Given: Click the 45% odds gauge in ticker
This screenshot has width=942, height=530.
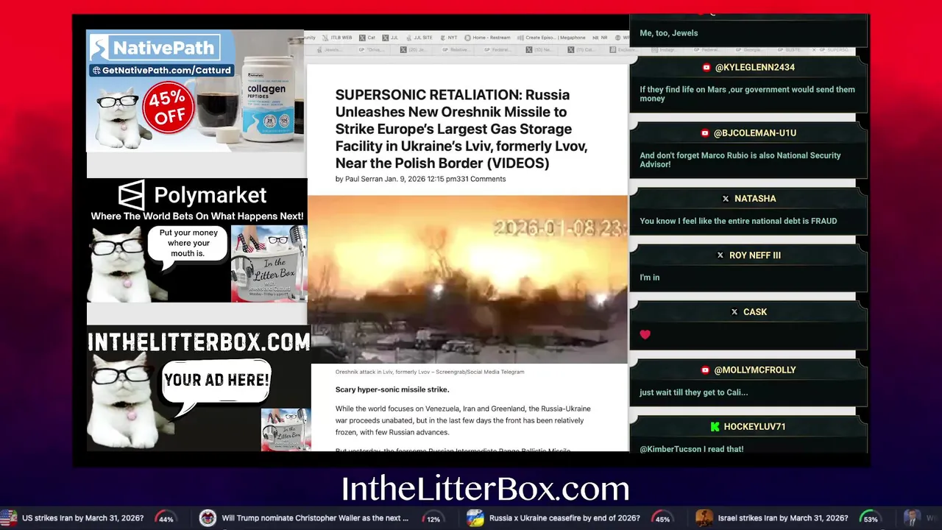Looking at the screenshot, I should 662,518.
